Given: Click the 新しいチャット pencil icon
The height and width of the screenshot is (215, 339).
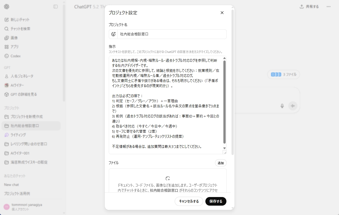Looking at the screenshot, I should coord(7,20).
